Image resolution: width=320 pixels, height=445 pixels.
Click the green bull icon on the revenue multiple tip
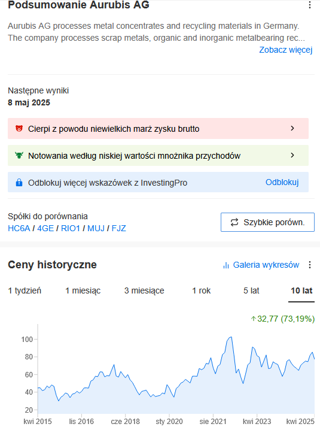point(19,155)
